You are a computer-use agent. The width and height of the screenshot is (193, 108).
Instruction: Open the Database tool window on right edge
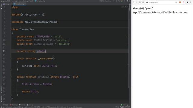[130, 7]
